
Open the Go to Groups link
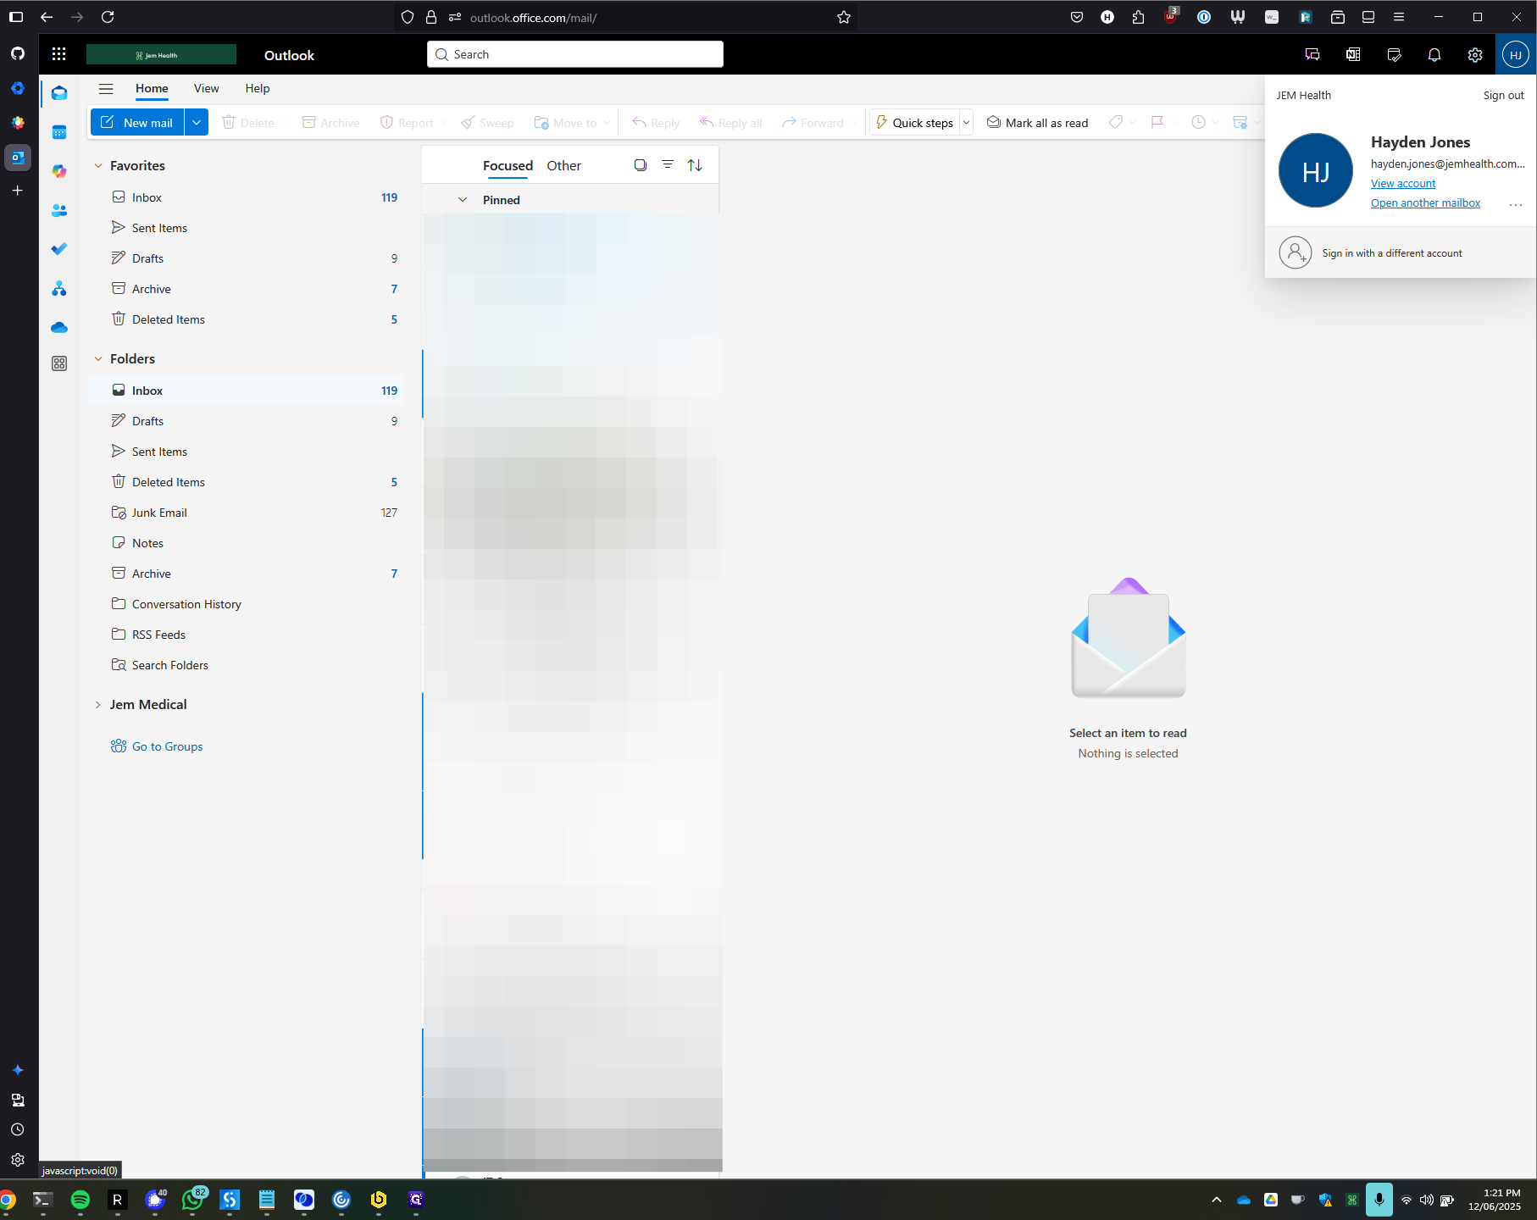point(167,746)
